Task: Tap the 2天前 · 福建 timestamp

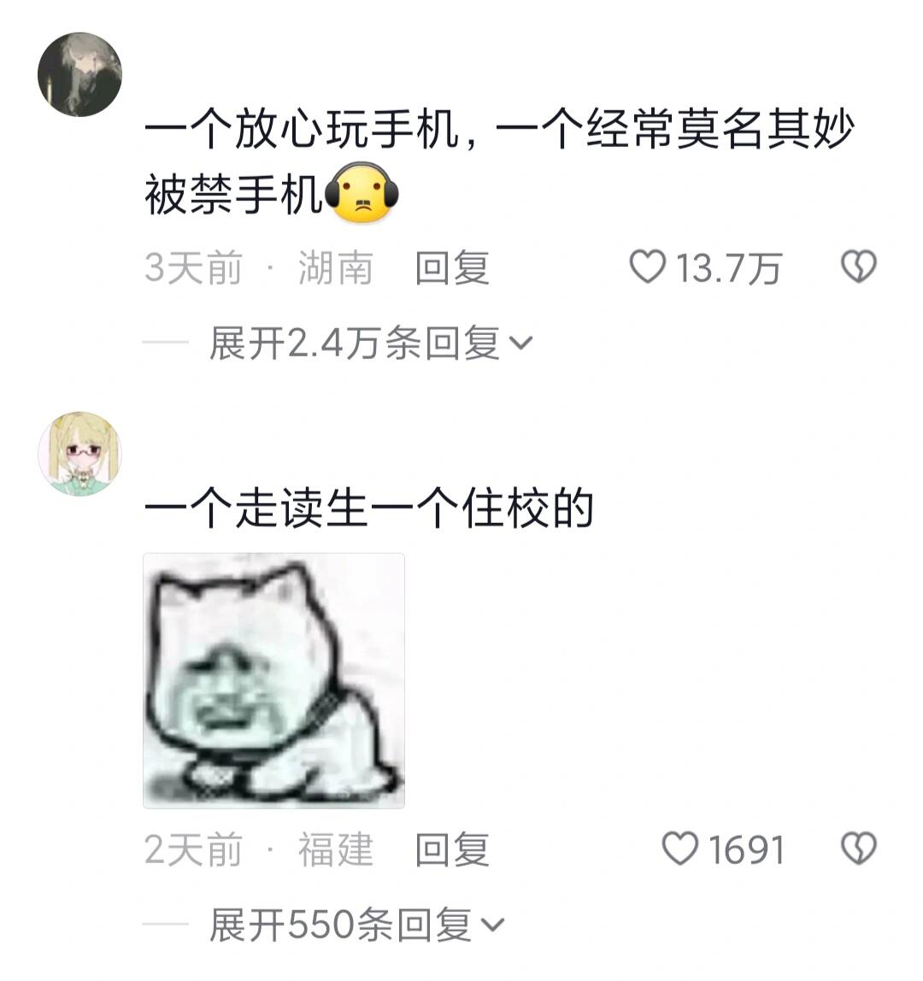Action: (258, 849)
